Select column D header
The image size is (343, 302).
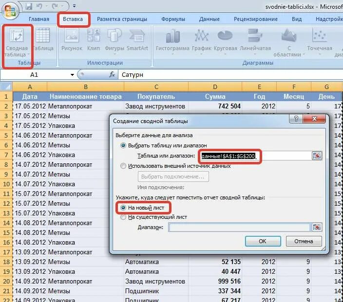pos(215,87)
